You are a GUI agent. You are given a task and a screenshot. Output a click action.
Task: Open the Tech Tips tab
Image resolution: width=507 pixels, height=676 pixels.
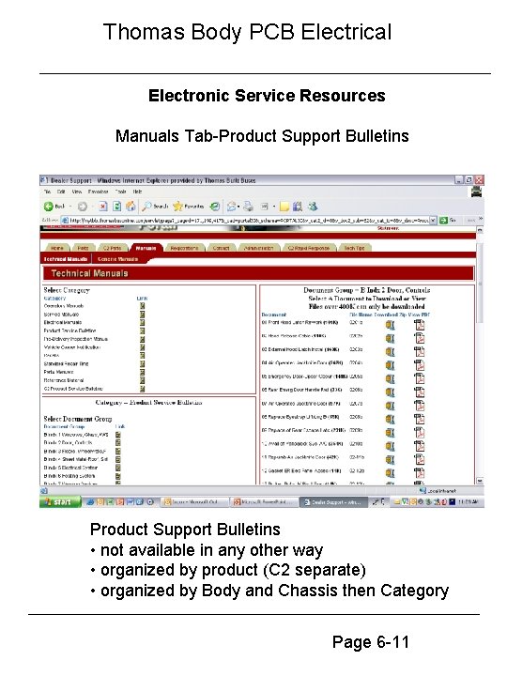[x=354, y=248]
